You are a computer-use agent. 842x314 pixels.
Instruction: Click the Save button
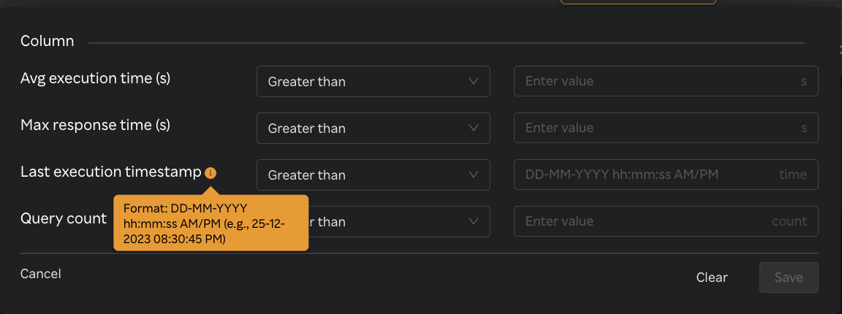[789, 277]
